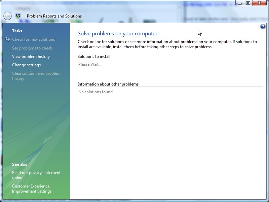Read our privacy statement online
This screenshot has height=202, width=269.
pyautogui.click(x=36, y=175)
